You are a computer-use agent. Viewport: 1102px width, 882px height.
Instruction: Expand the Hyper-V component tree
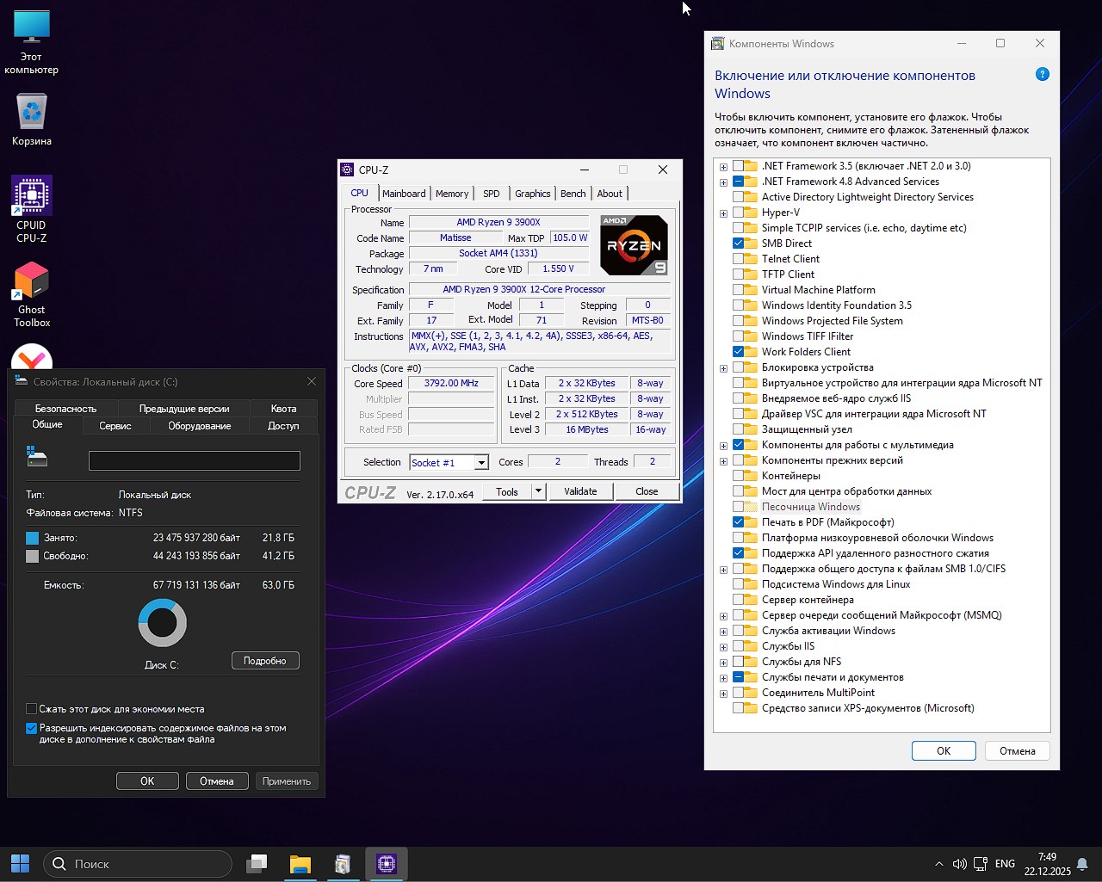(x=723, y=212)
